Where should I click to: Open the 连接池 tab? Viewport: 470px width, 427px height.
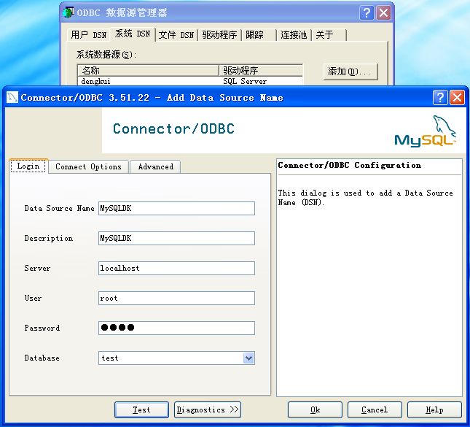(x=294, y=35)
